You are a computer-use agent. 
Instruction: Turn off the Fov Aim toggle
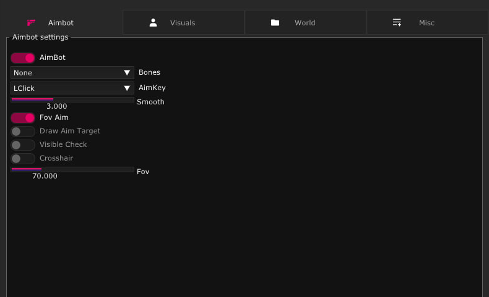click(x=23, y=117)
